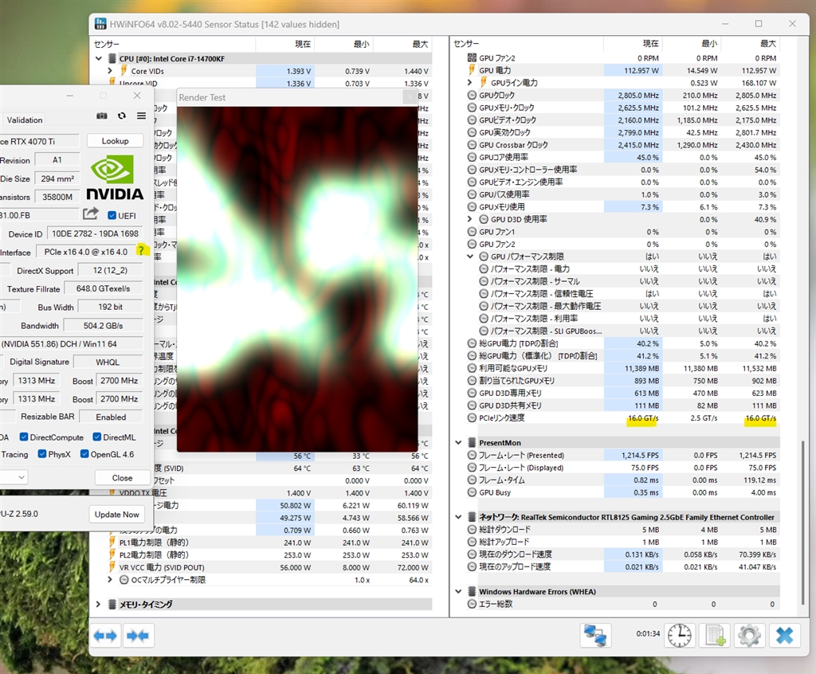Click the HWiNFO64 title bar app icon
The width and height of the screenshot is (816, 674).
click(x=100, y=24)
